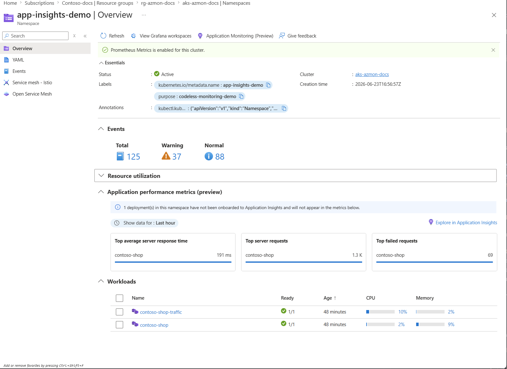This screenshot has height=369, width=507.
Task: Collapse the left menu with double chevron
Action: click(x=85, y=36)
